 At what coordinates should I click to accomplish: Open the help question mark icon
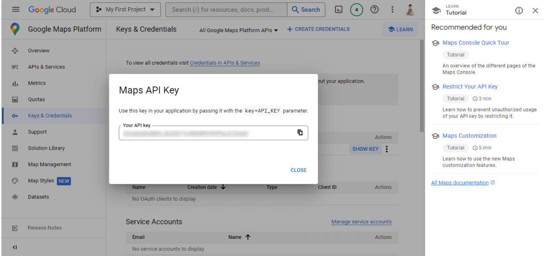click(374, 9)
